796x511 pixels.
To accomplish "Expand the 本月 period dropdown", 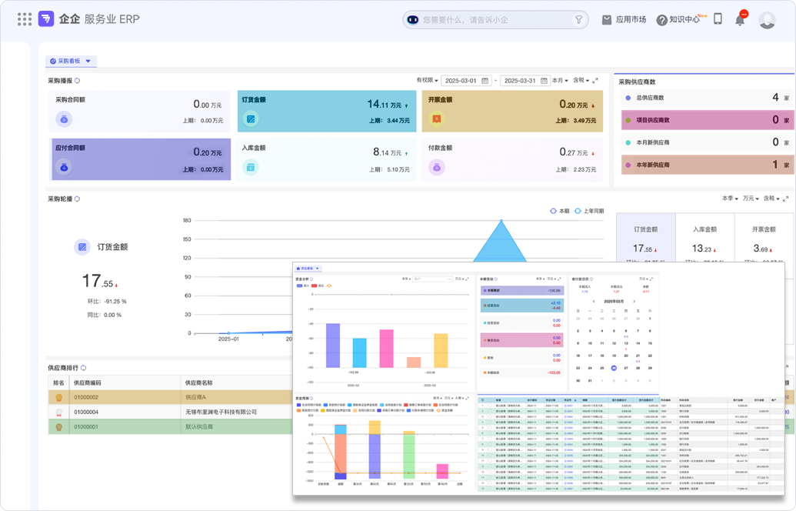I will tap(561, 80).
